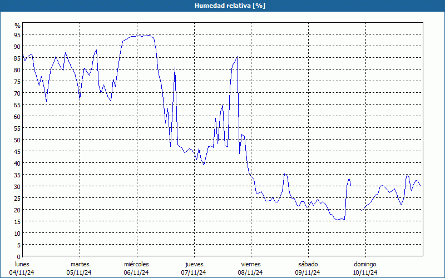Screen dimensions: 445x278
Task: Select the '30' y-axis value
Action: click(17, 186)
